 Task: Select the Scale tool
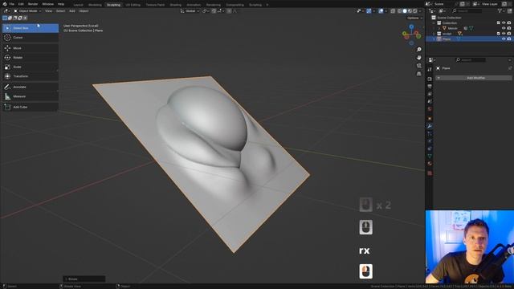(31, 67)
